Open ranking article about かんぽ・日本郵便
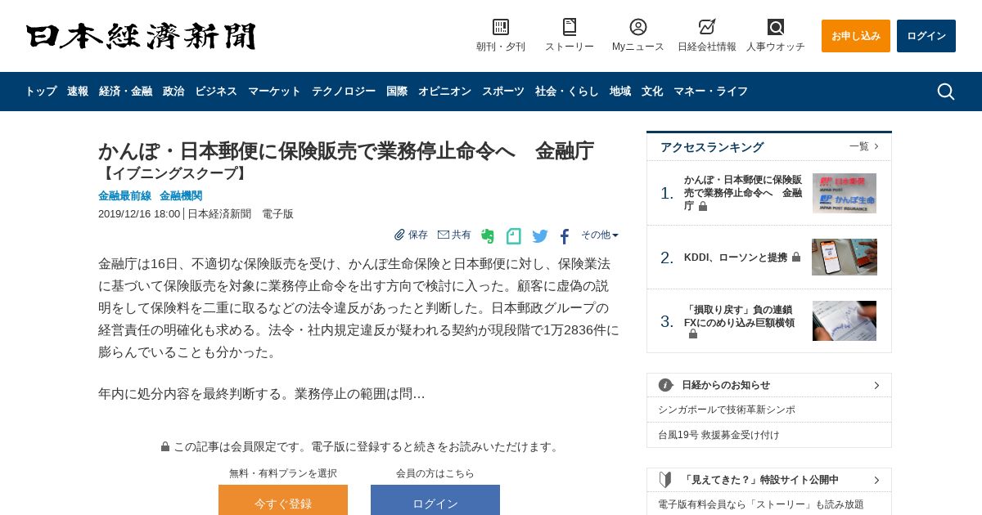Image resolution: width=982 pixels, height=515 pixels. tap(743, 193)
